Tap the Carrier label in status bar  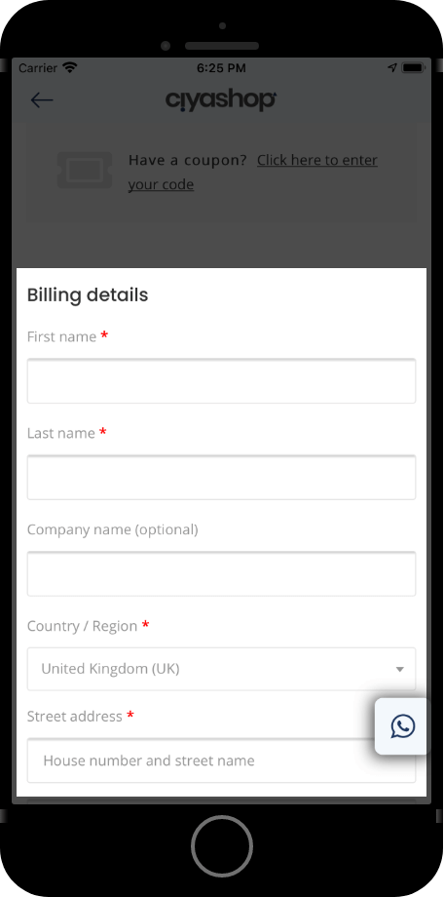tap(38, 68)
